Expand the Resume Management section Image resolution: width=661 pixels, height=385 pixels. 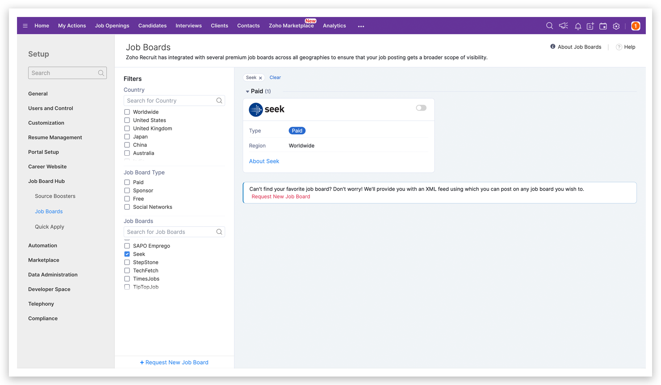[x=55, y=137]
